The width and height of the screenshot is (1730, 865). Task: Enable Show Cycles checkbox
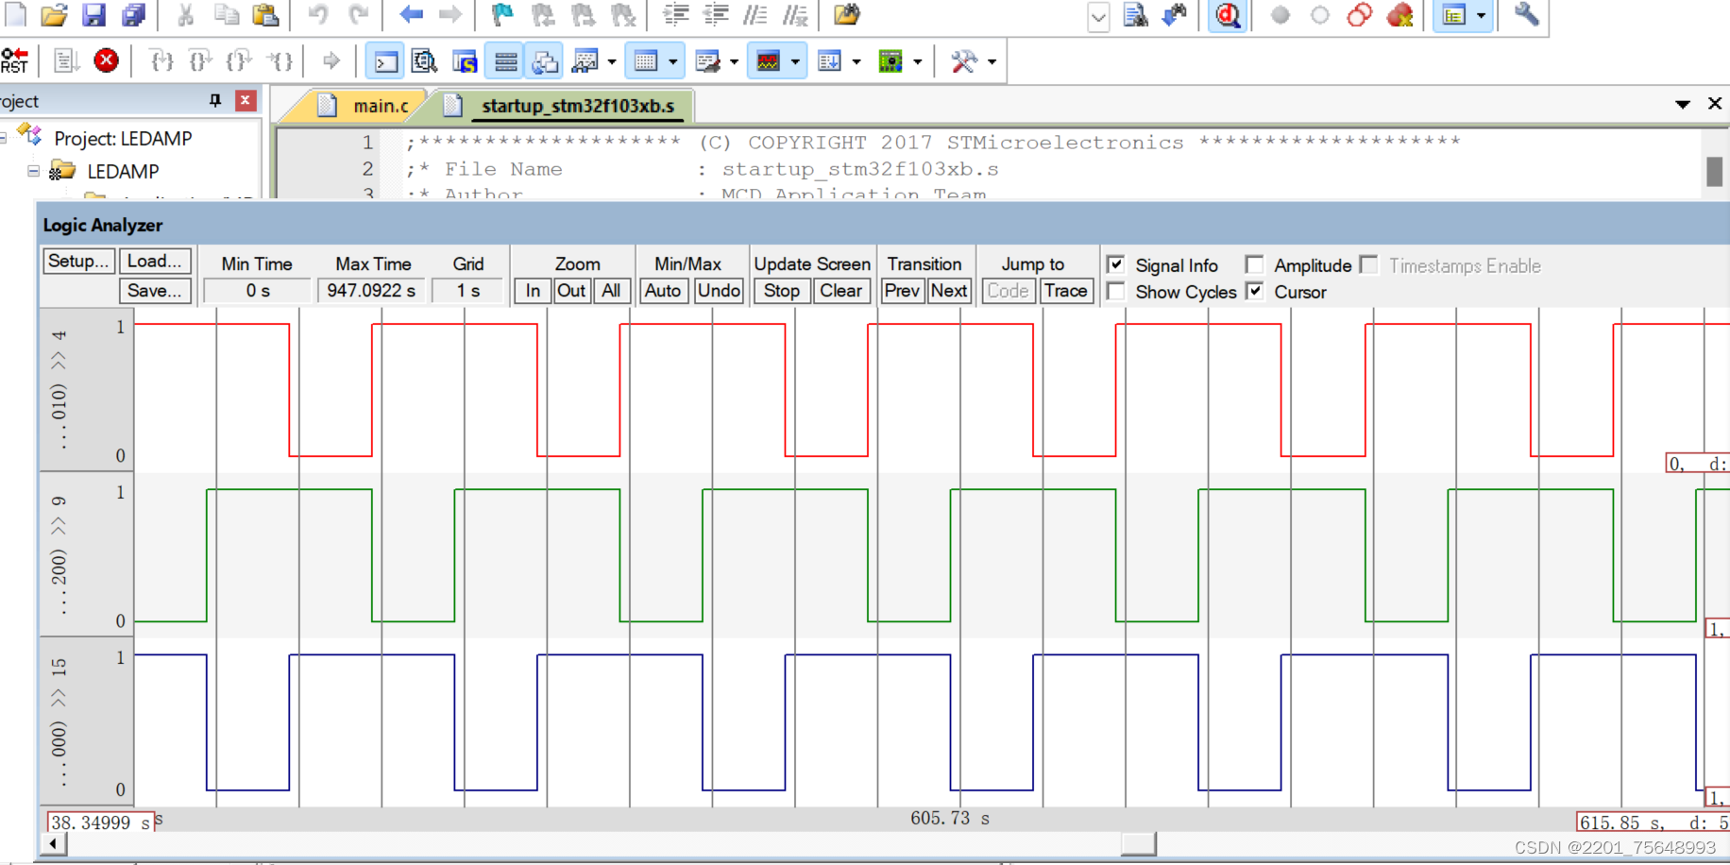click(1115, 292)
